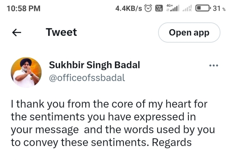Tap the Open app button
This screenshot has height=162, width=230.
(189, 32)
